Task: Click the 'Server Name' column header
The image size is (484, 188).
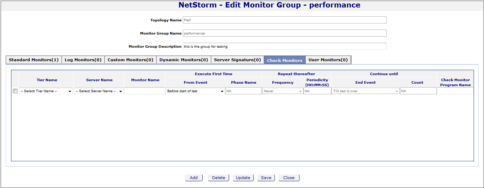Action: 99,80
